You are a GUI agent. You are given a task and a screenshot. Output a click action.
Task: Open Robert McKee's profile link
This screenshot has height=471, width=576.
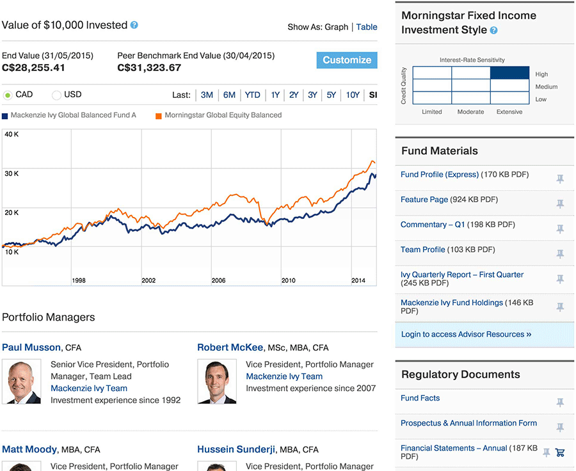point(230,347)
